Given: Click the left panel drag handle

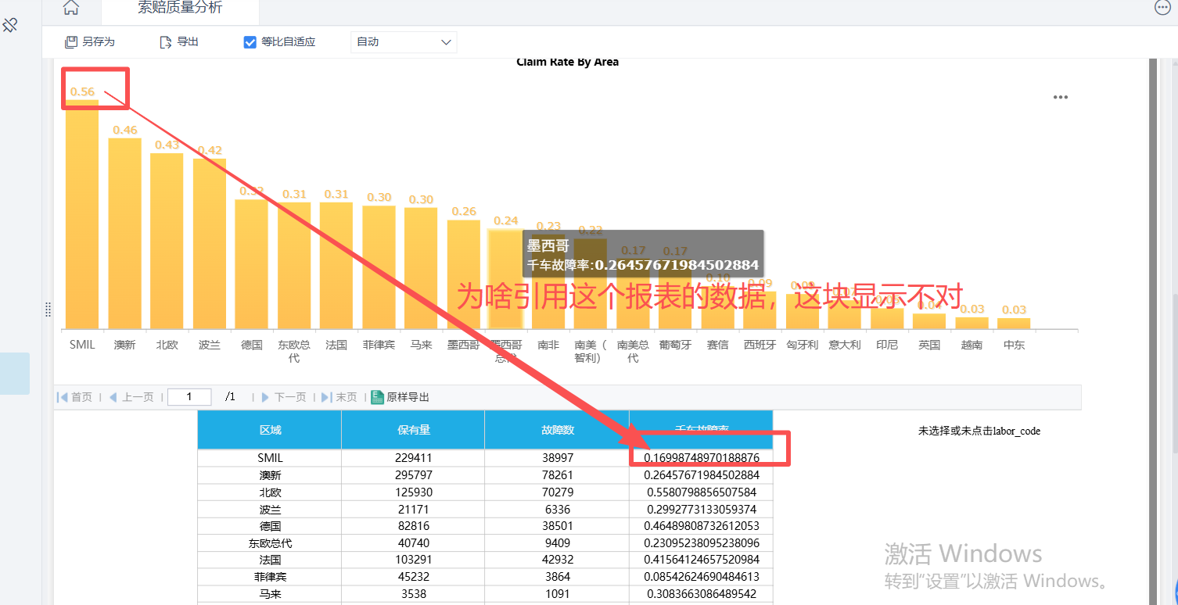Looking at the screenshot, I should [48, 310].
